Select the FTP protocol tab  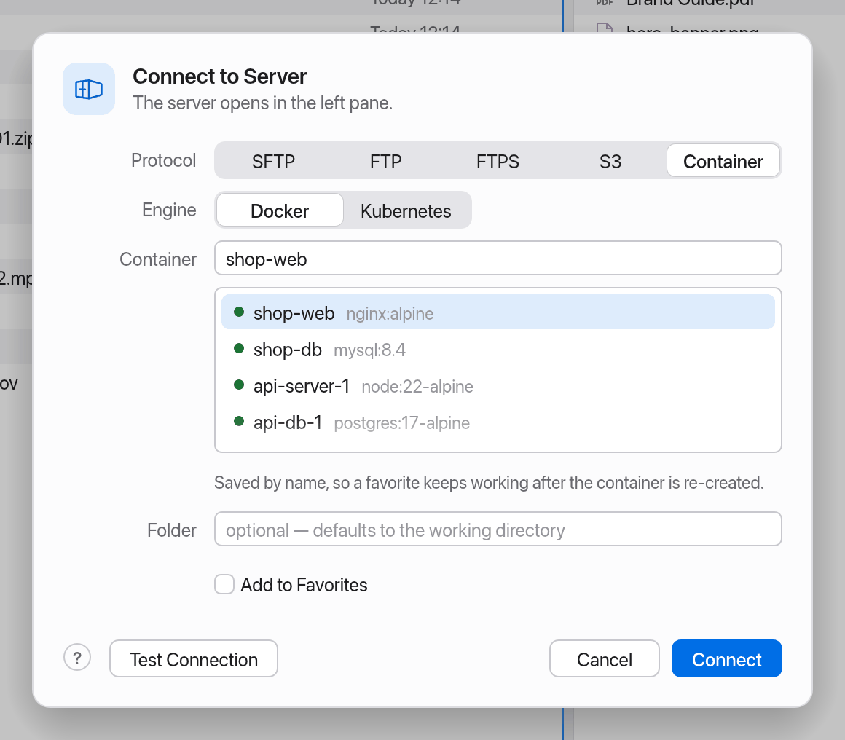coord(386,161)
